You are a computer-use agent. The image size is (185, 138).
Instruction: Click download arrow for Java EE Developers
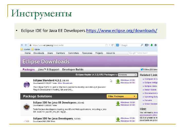point(118,104)
